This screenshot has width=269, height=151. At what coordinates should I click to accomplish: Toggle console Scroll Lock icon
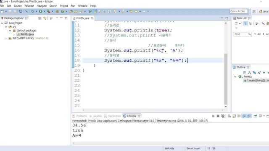pyautogui.click(x=234, y=116)
